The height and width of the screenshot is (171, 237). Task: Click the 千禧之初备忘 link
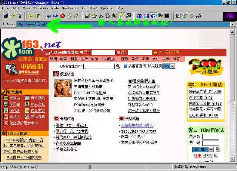pyautogui.click(x=67, y=149)
